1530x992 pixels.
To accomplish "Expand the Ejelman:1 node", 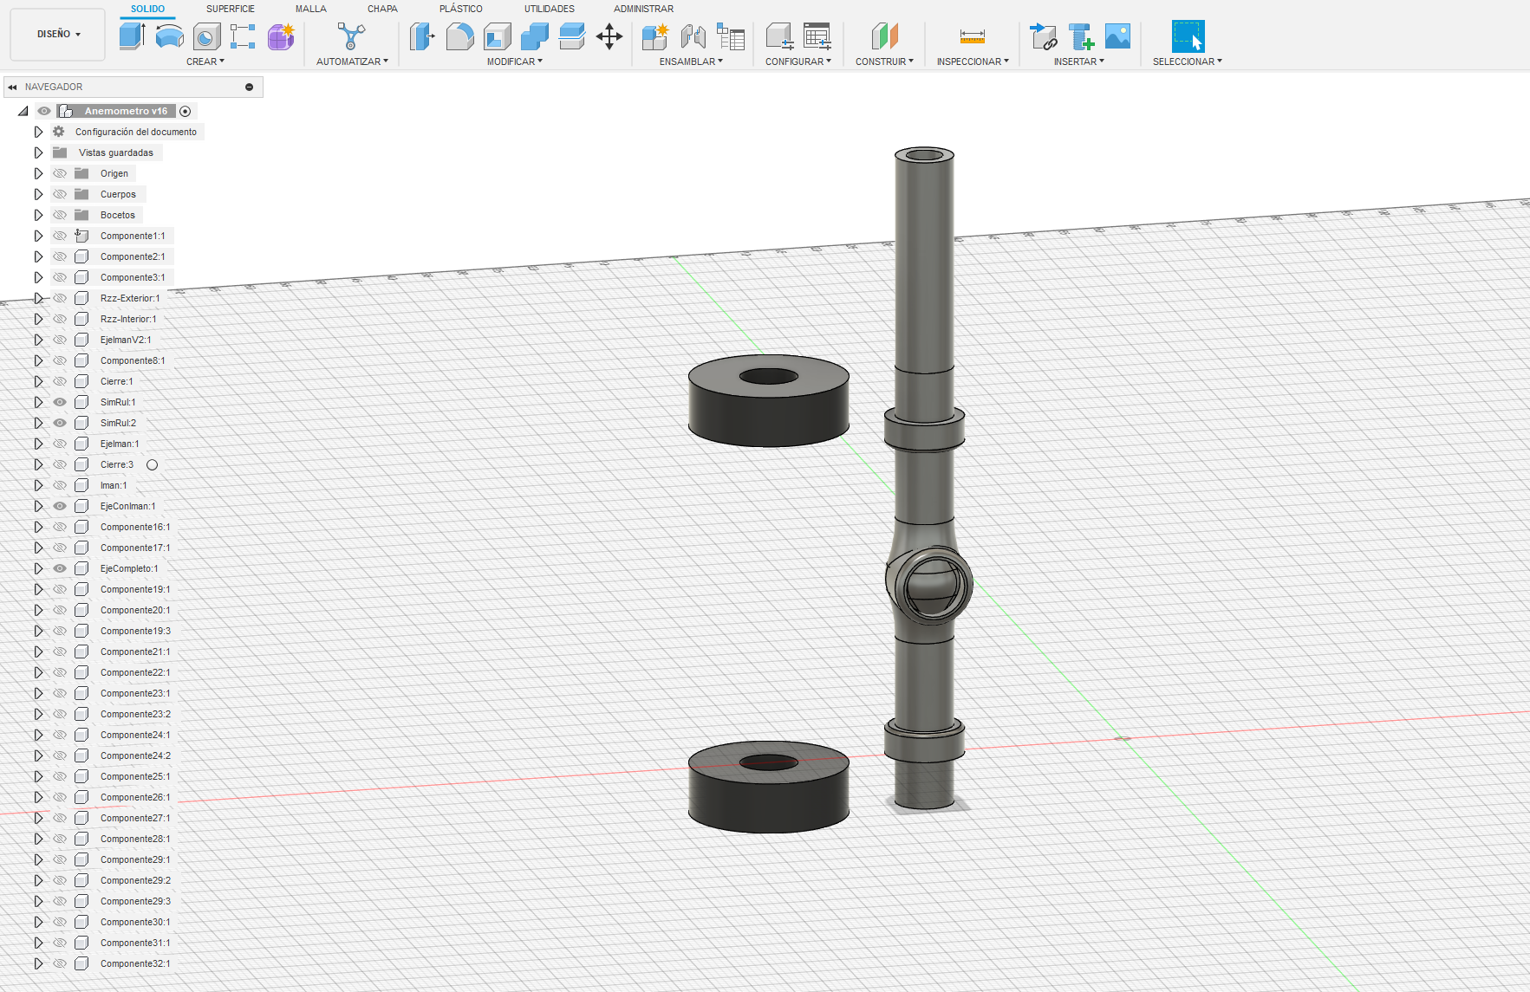I will [38, 444].
